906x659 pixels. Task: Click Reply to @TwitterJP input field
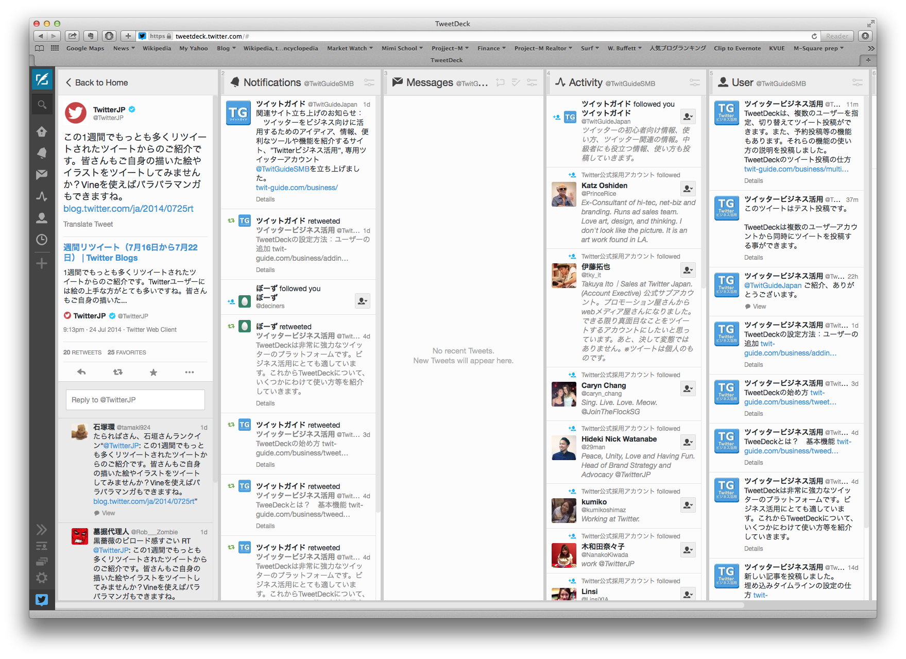click(x=135, y=400)
